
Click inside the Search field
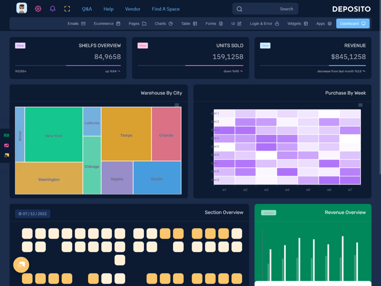[265, 9]
